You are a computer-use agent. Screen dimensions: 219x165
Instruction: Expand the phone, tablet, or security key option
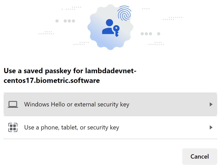110,127
